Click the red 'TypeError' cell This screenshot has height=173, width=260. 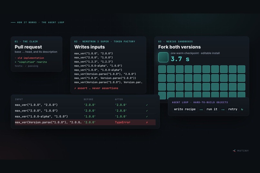click(x=123, y=122)
